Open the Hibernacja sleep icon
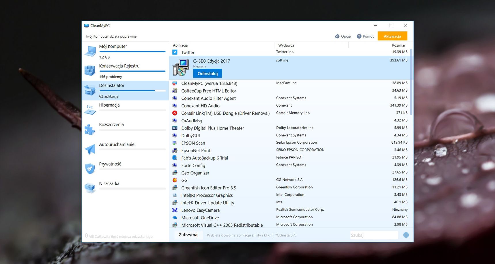The image size is (495, 264). pyautogui.click(x=90, y=110)
